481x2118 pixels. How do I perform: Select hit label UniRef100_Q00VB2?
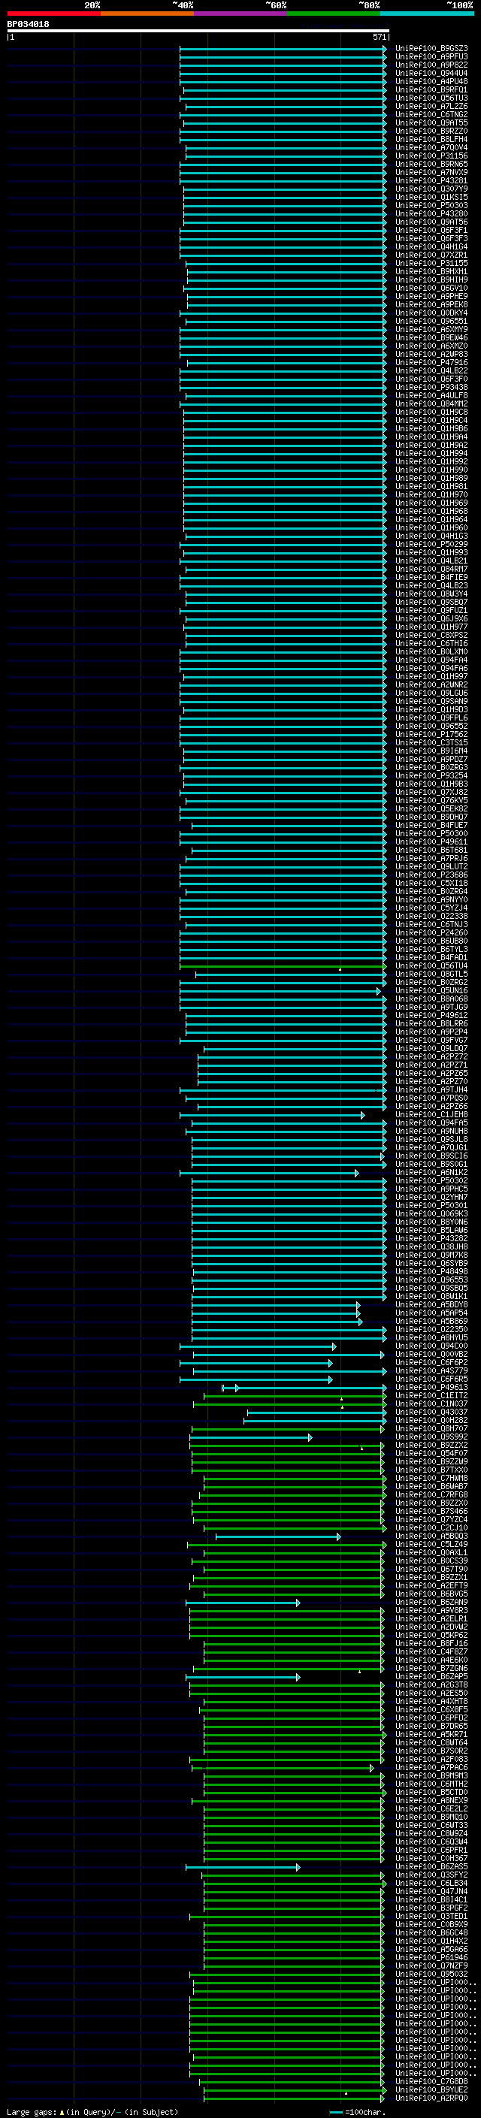tap(431, 1354)
